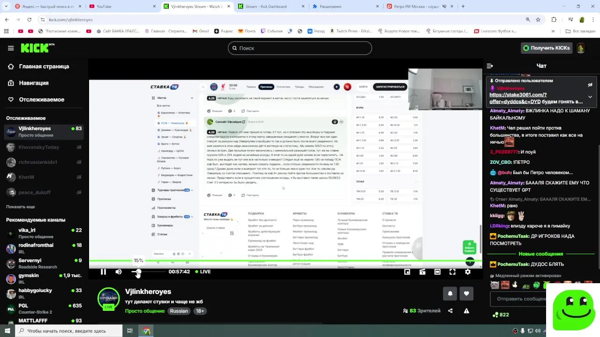Toggle notifications bell for Vjlinkheroyes
Image resolution: width=600 pixels, height=337 pixels.
point(450,293)
